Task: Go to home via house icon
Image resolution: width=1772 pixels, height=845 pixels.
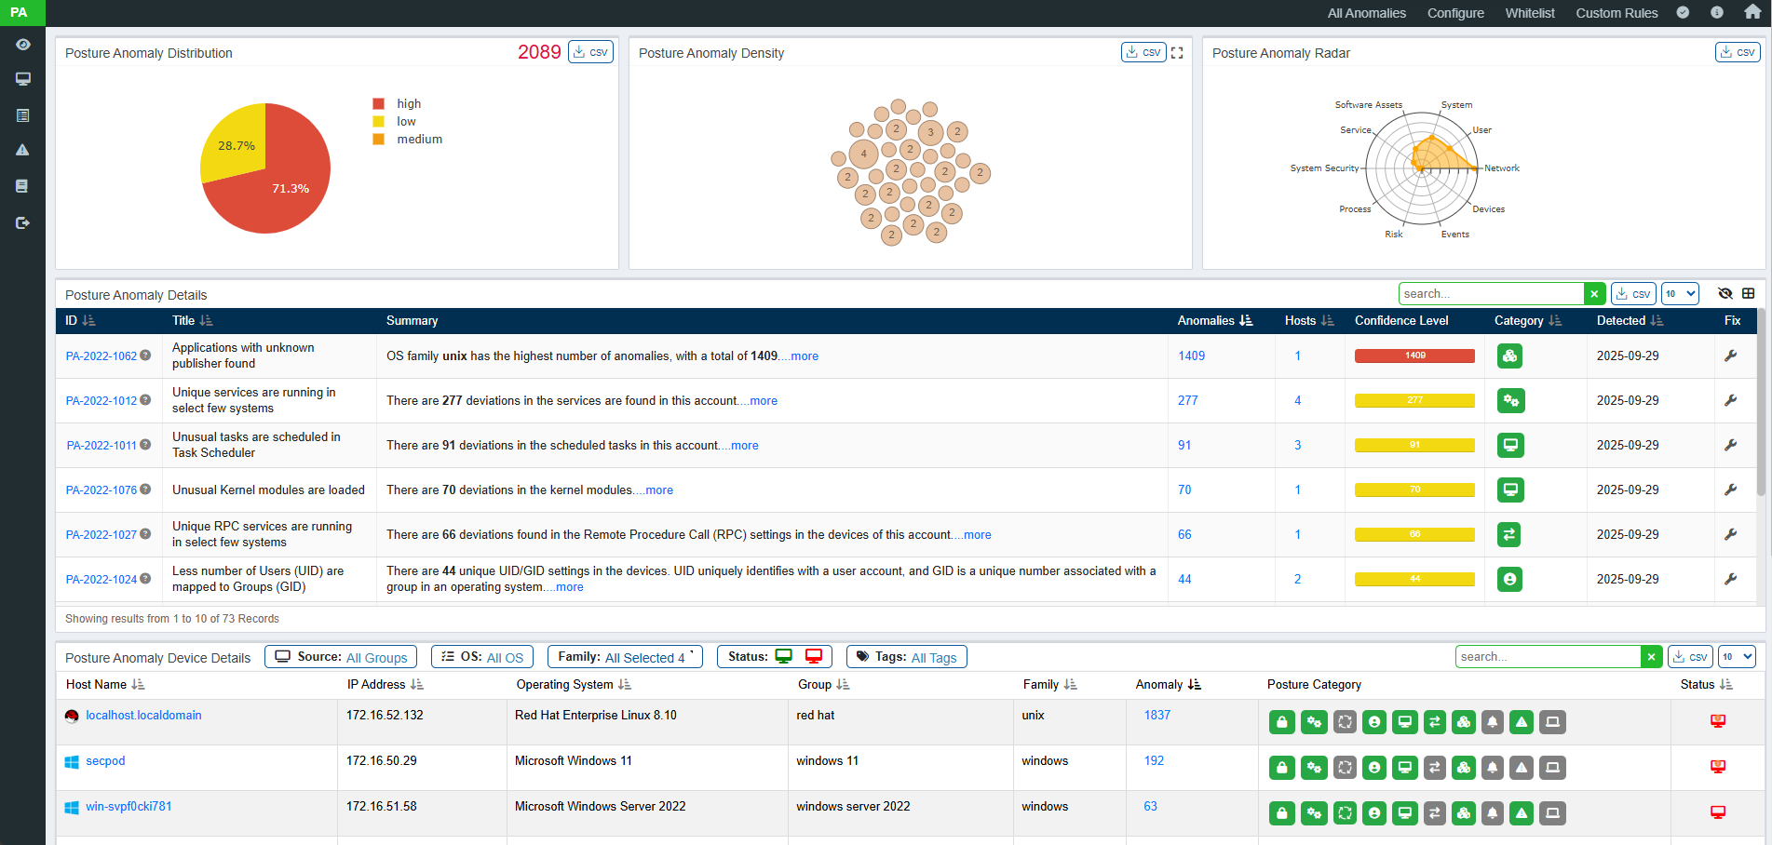Action: click(x=1752, y=12)
